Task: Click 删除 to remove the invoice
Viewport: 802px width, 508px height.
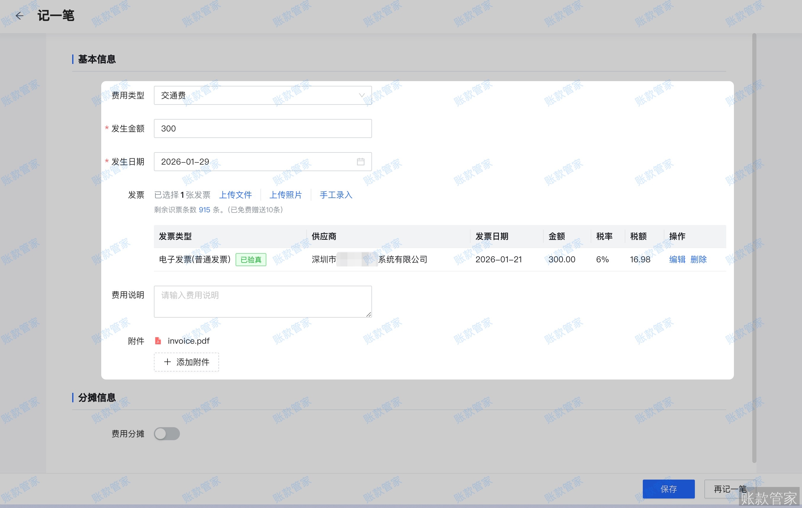Action: point(699,260)
